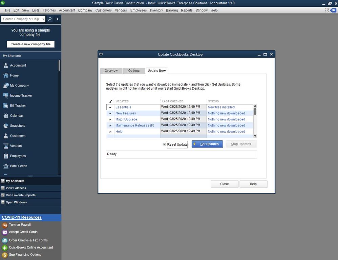This screenshot has height=260, width=338.
Task: Open the Inventory menu
Action: tap(156, 10)
